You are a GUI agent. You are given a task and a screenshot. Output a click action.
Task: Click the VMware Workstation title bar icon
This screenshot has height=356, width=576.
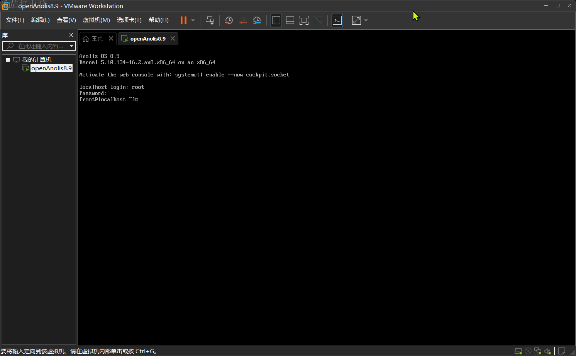pyautogui.click(x=5, y=6)
